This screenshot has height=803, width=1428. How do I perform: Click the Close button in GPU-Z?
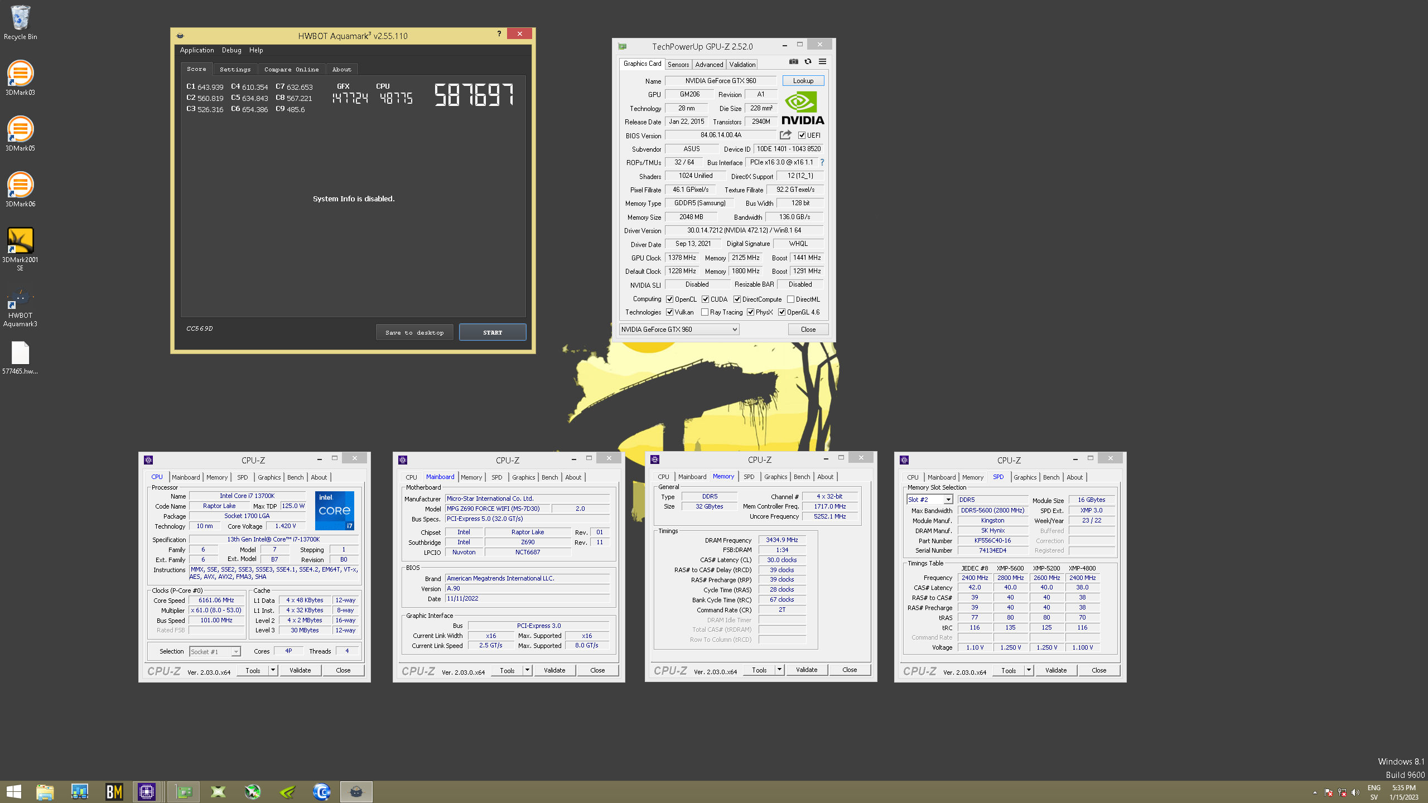808,330
